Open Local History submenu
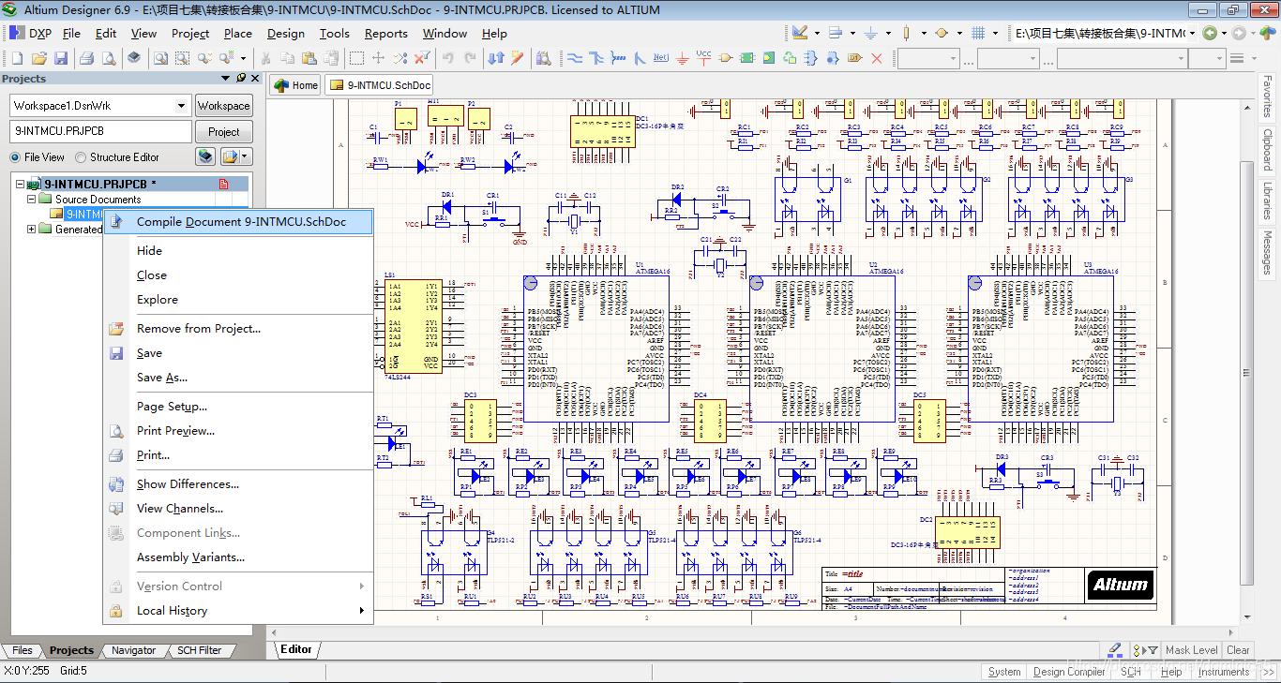 [x=238, y=611]
